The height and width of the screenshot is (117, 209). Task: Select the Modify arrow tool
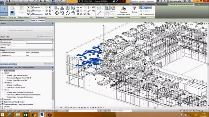(4, 10)
